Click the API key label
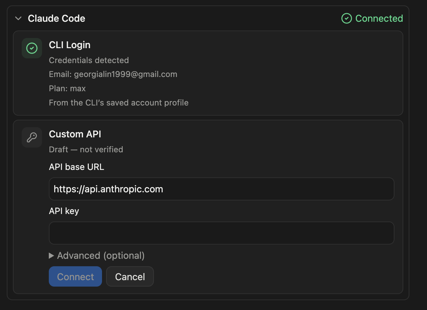 (64, 211)
